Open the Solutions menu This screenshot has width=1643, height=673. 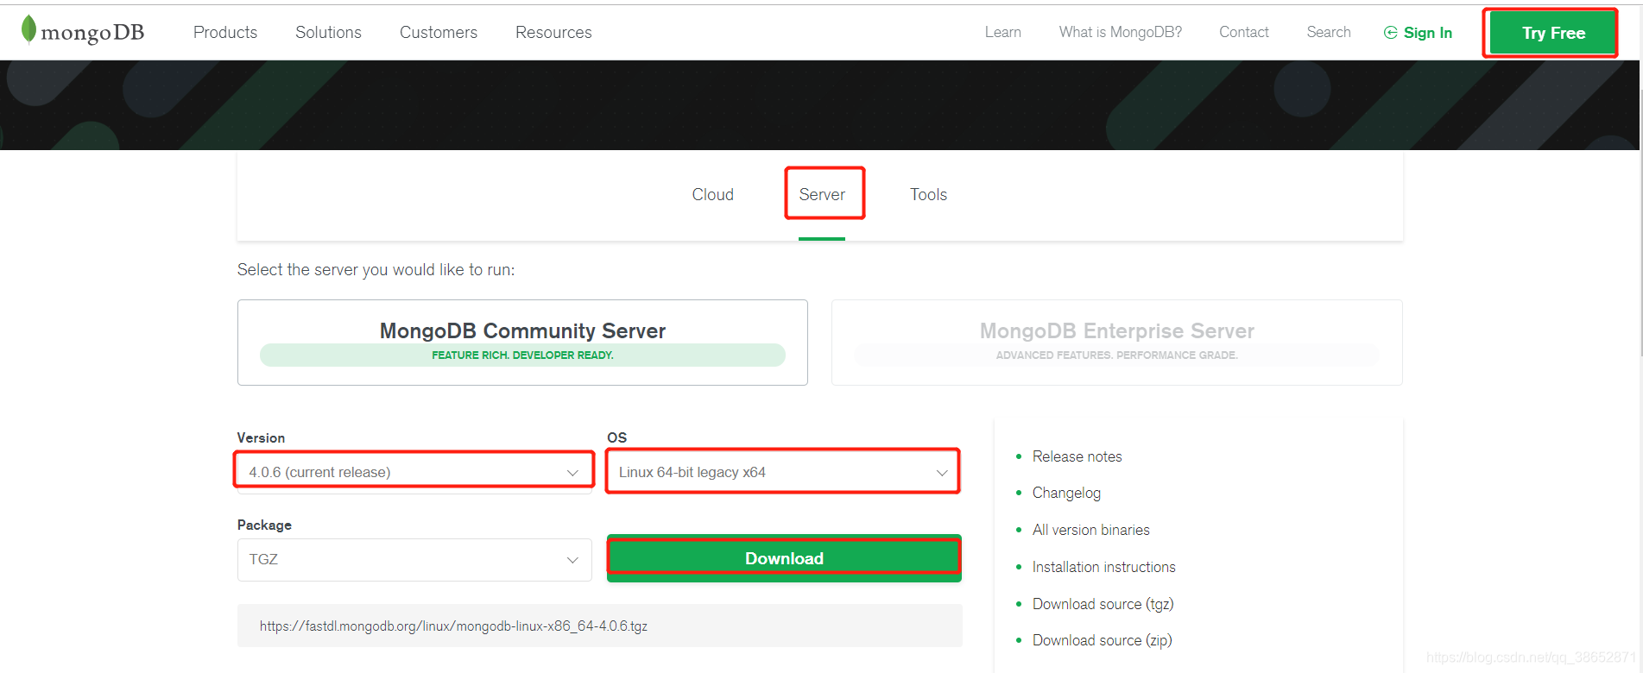(x=328, y=32)
